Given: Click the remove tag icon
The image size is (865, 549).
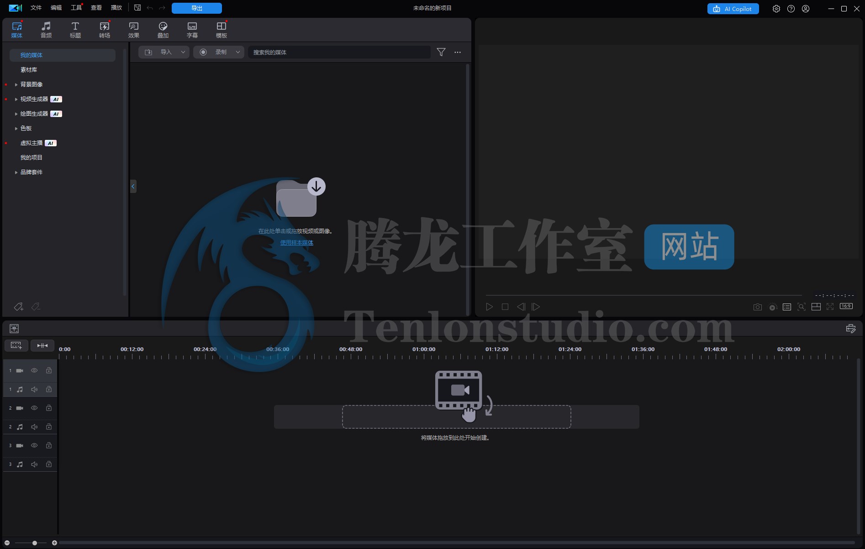Looking at the screenshot, I should pos(36,307).
